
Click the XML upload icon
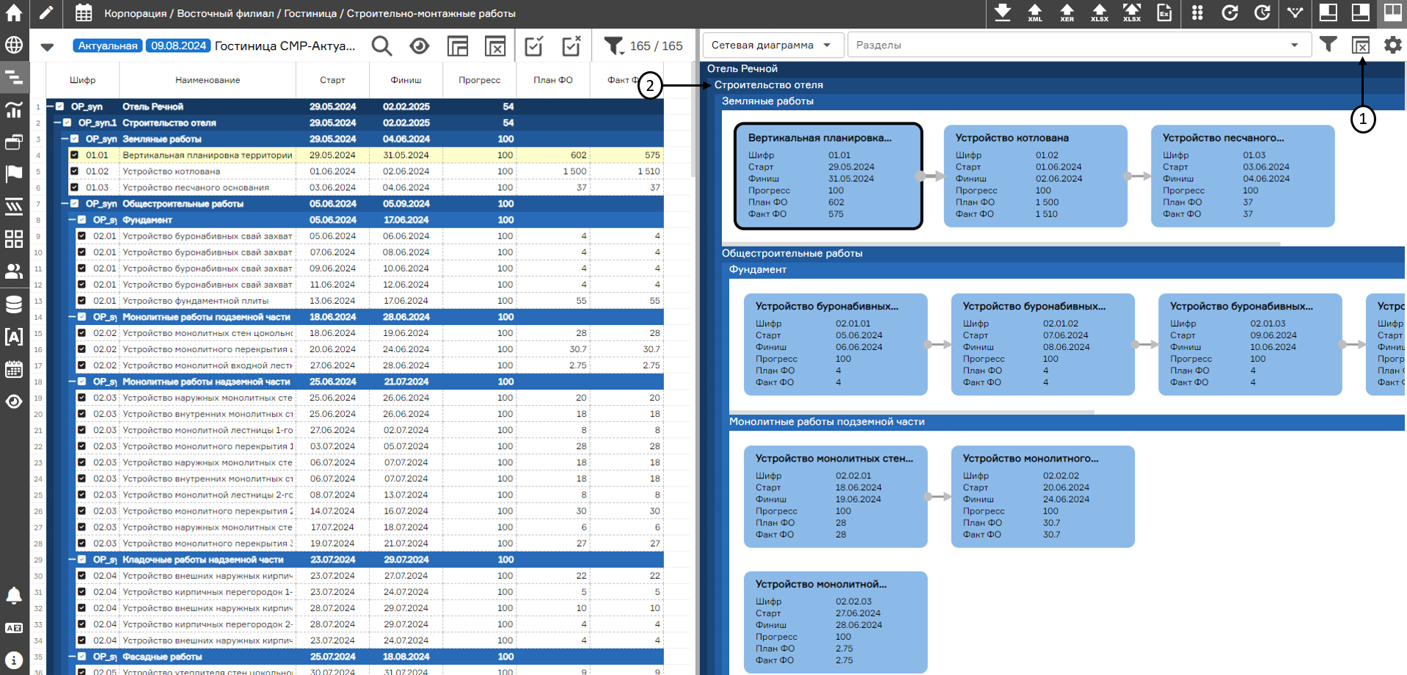click(1034, 12)
